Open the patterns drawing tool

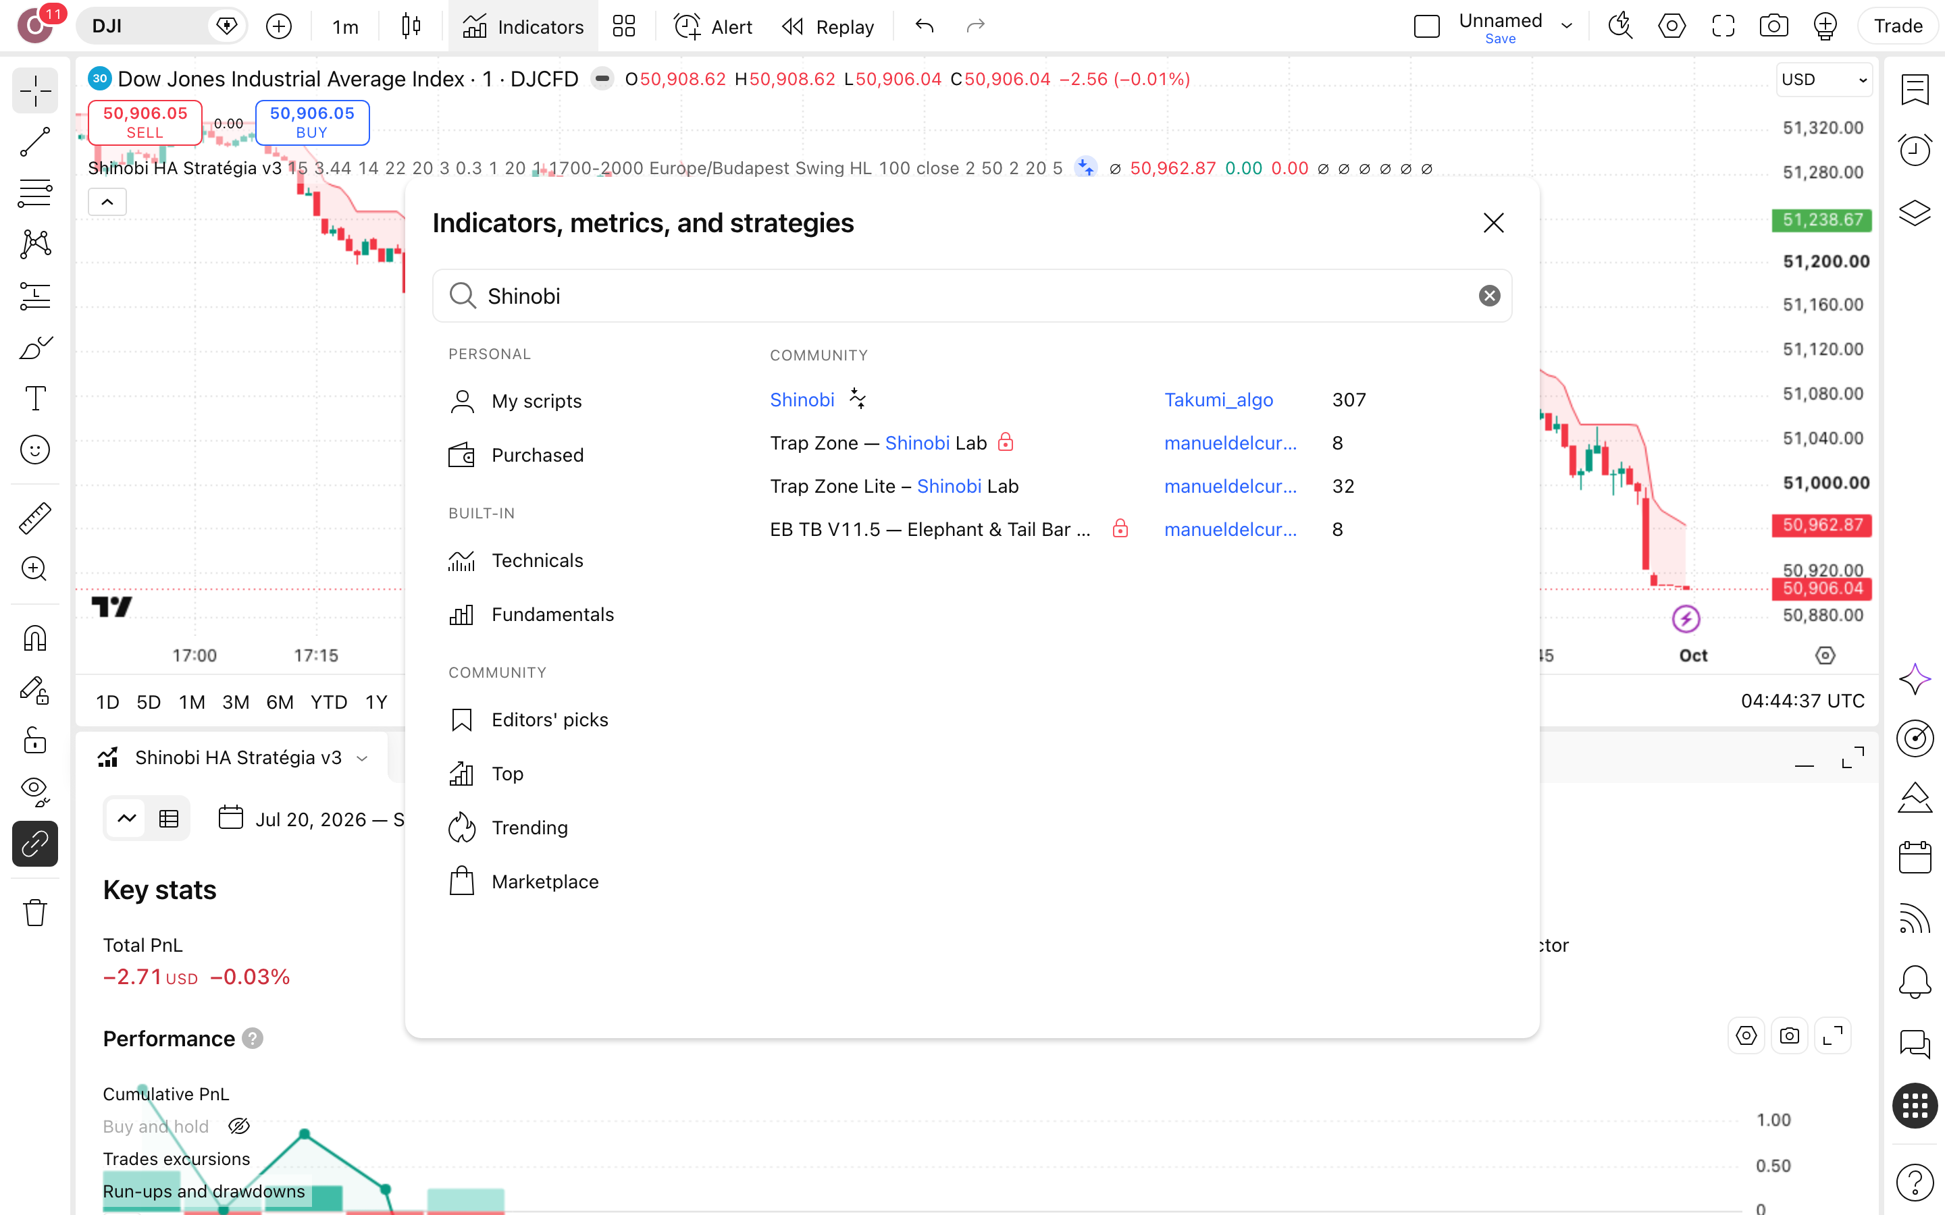[34, 244]
